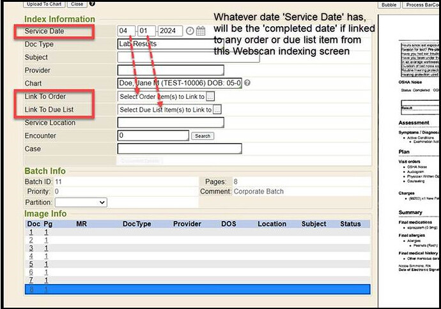Click the Service Date year field
The width and height of the screenshot is (441, 309).
click(x=170, y=31)
